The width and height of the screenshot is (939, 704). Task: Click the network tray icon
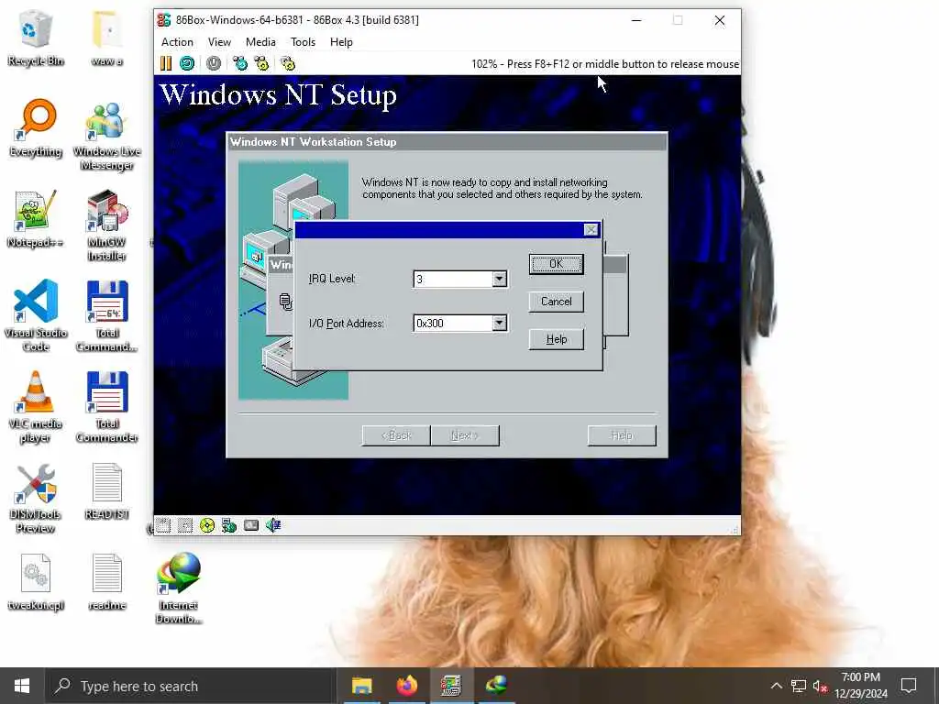[x=799, y=686]
